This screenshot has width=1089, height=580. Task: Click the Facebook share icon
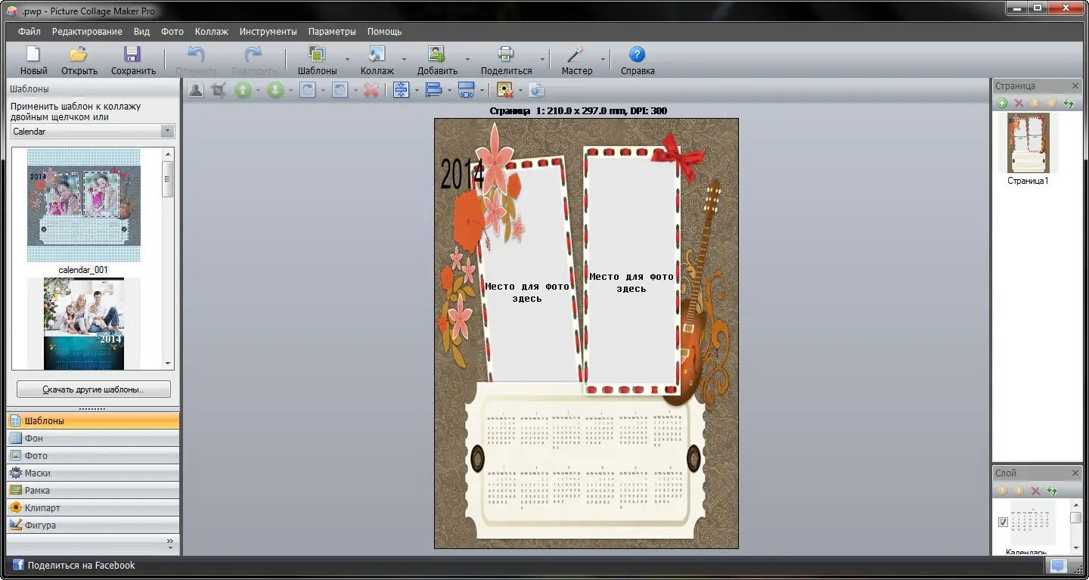tap(18, 565)
